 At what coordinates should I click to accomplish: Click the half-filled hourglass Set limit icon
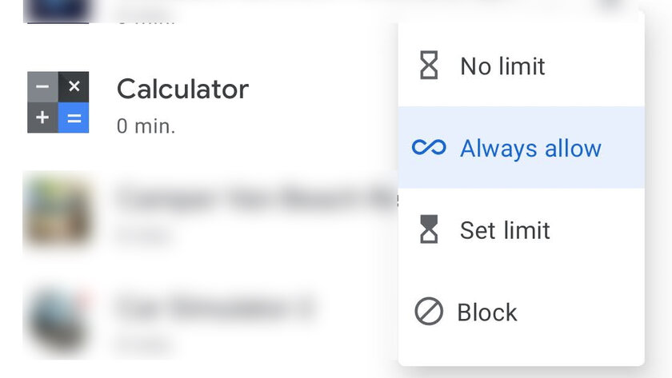click(429, 229)
